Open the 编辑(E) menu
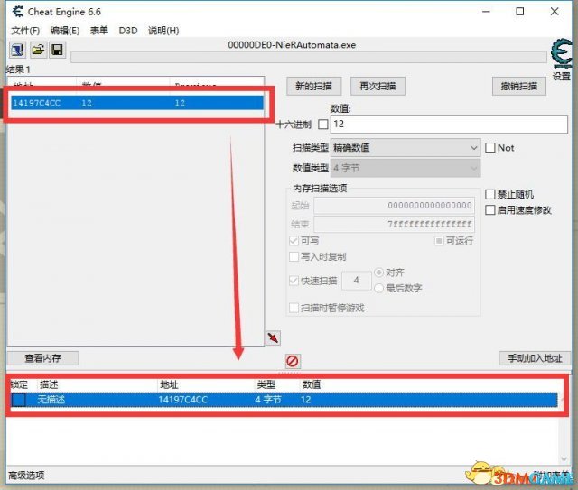This screenshot has width=578, height=490. (65, 31)
